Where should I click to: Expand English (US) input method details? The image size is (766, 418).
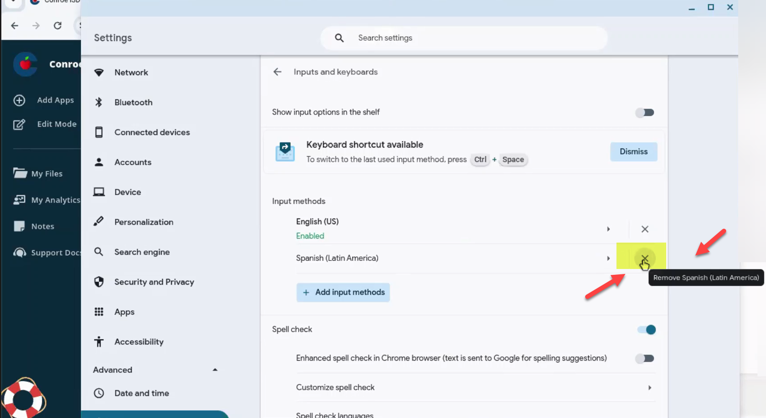pos(608,229)
